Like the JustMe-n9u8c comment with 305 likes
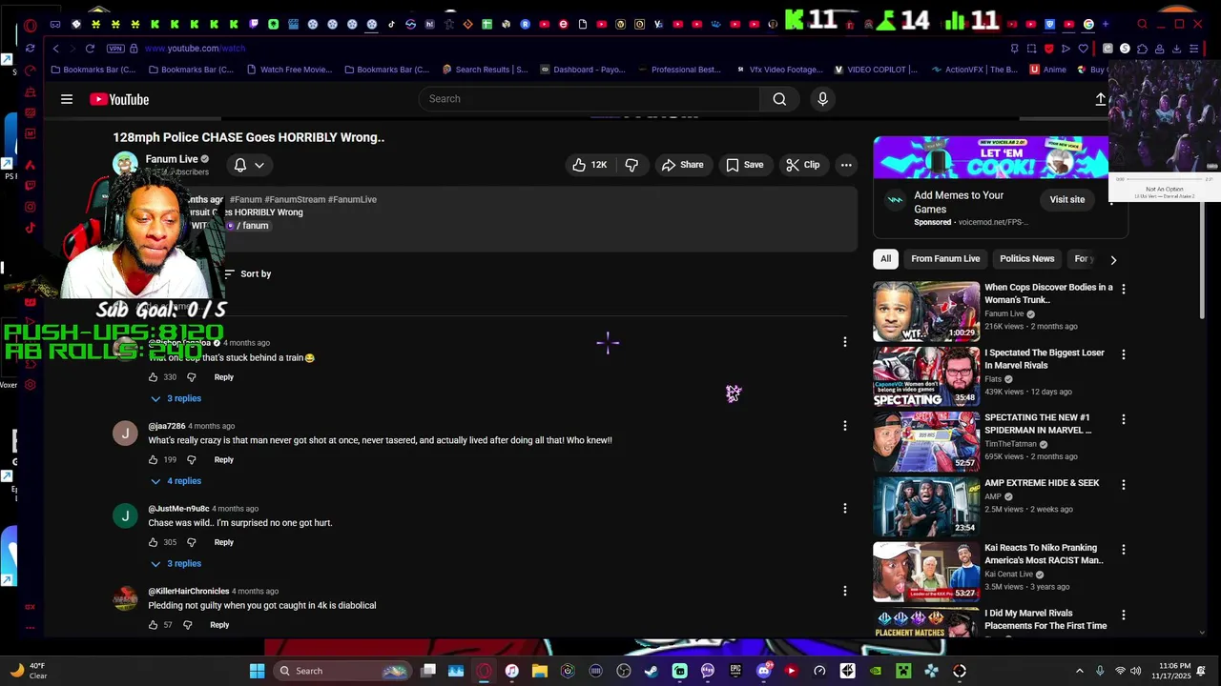Image resolution: width=1221 pixels, height=686 pixels. [153, 542]
